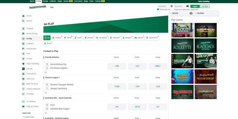The image size is (238, 119).
Task: Expand the Betslip panel
Action: pyautogui.click(x=181, y=13)
